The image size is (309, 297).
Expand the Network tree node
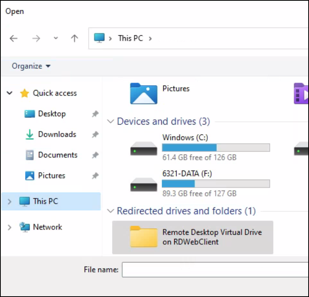(x=10, y=227)
